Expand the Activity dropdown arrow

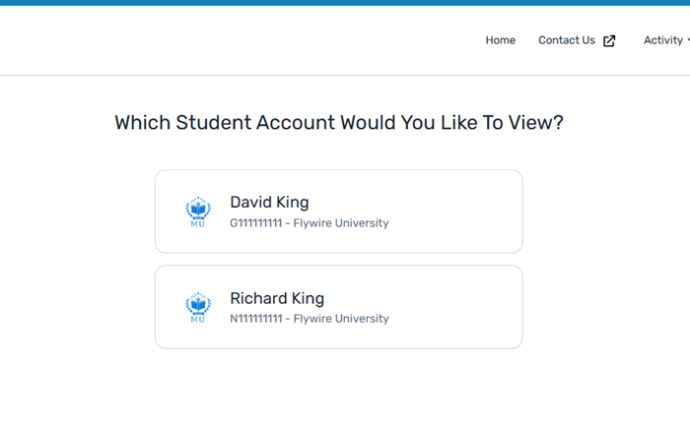[x=687, y=40]
